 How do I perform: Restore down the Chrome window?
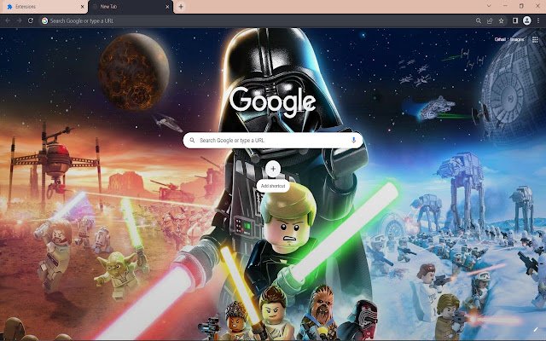point(521,6)
